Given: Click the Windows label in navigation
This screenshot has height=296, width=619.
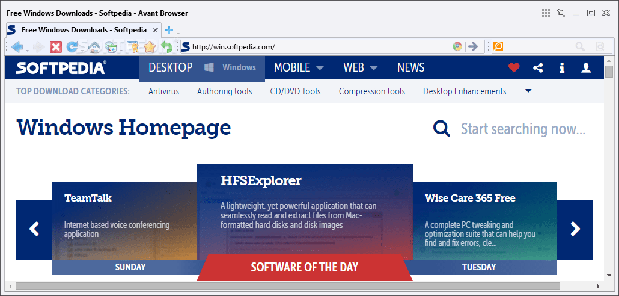Looking at the screenshot, I should point(239,67).
